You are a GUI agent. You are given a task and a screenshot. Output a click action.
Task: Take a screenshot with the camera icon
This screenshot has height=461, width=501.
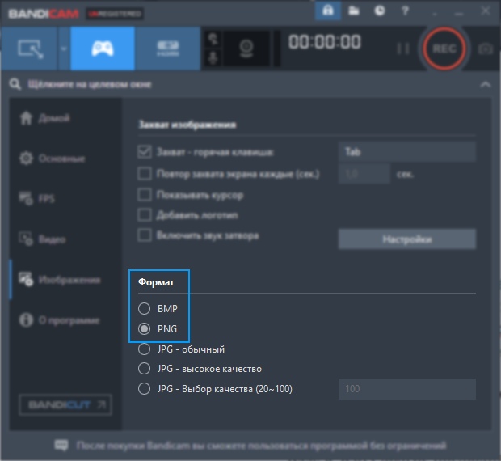pos(485,49)
